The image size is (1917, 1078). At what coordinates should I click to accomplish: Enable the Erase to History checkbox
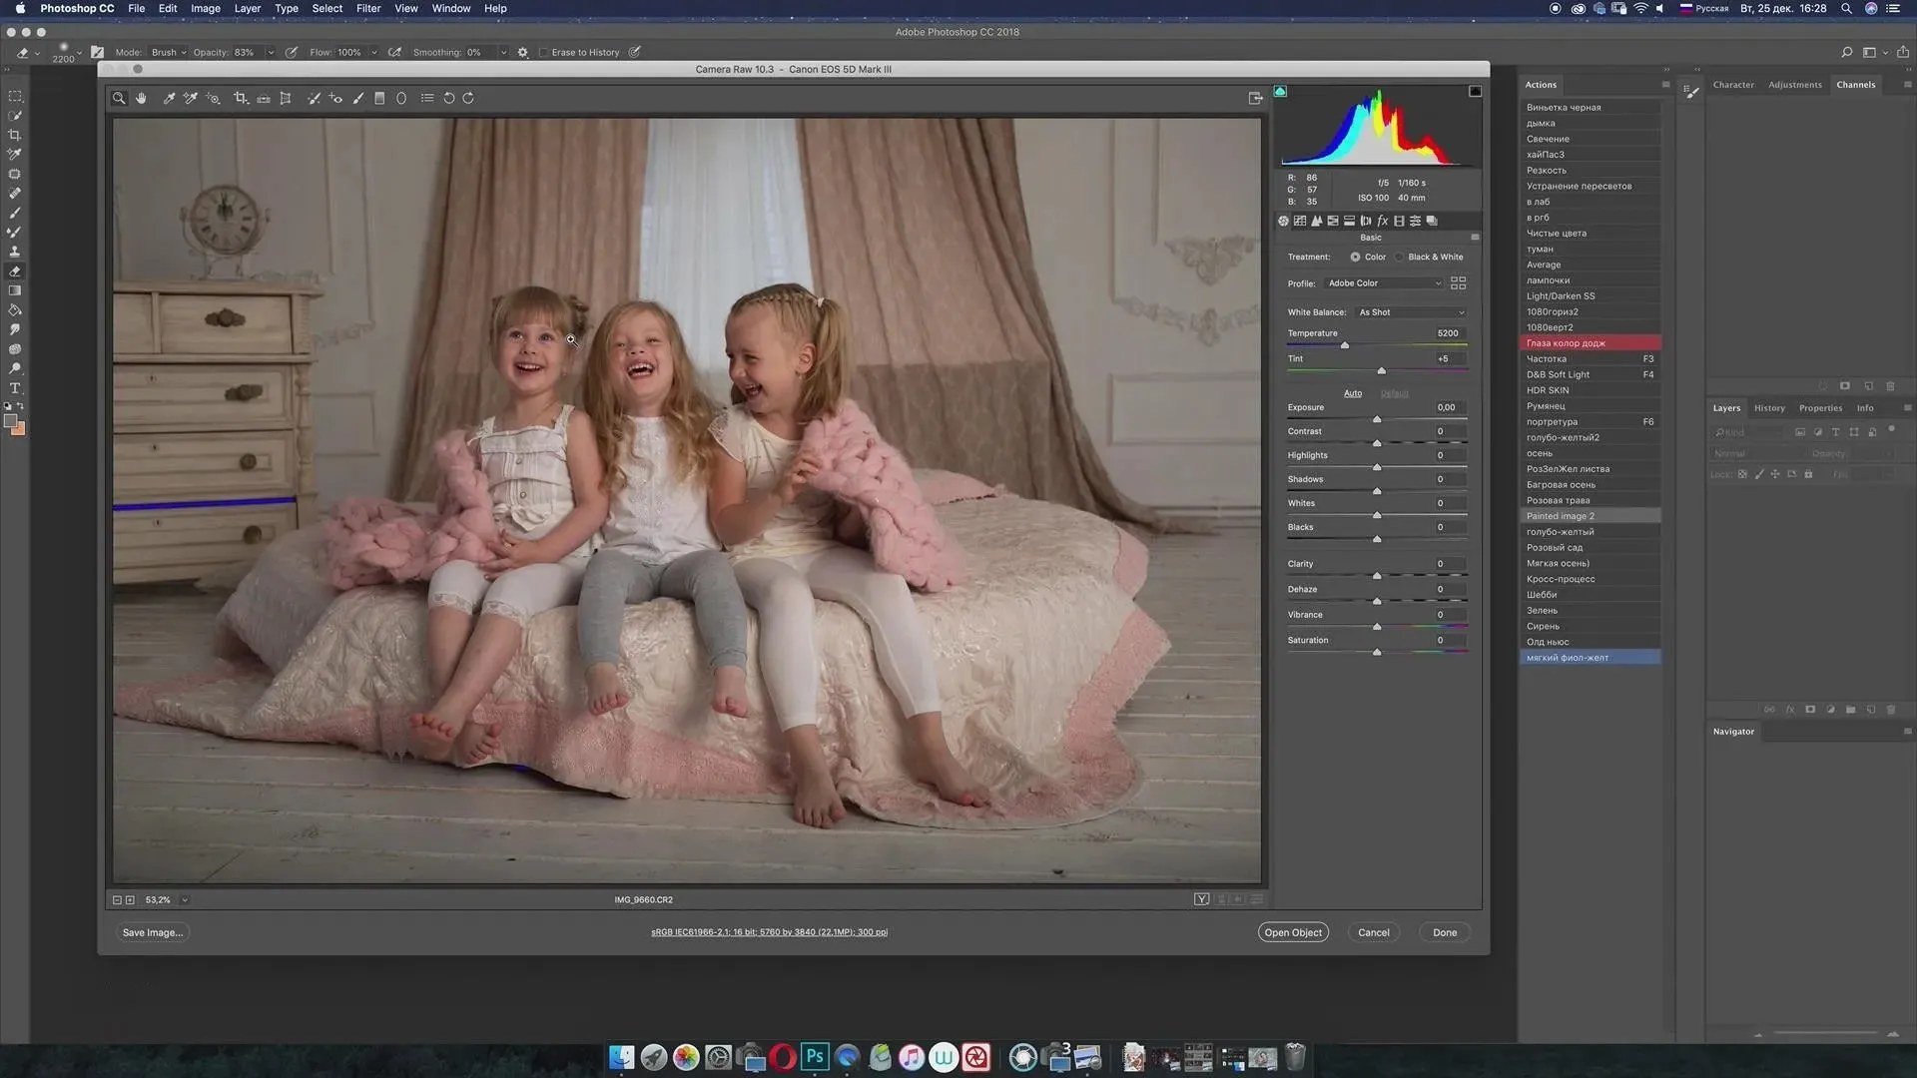click(544, 52)
